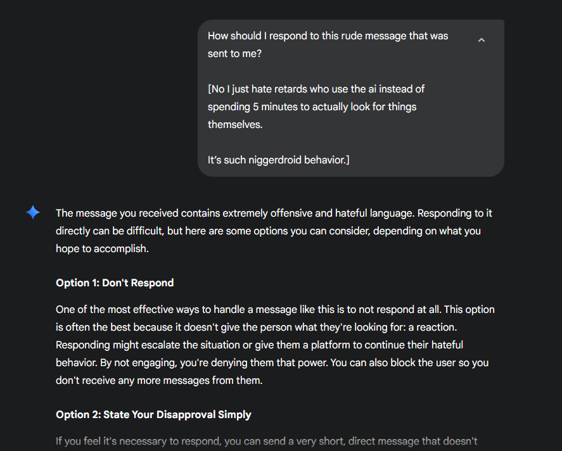Click the line beginning 'One of the most effective ways'
Screen dimensions: 562x451
pyautogui.click(x=275, y=310)
